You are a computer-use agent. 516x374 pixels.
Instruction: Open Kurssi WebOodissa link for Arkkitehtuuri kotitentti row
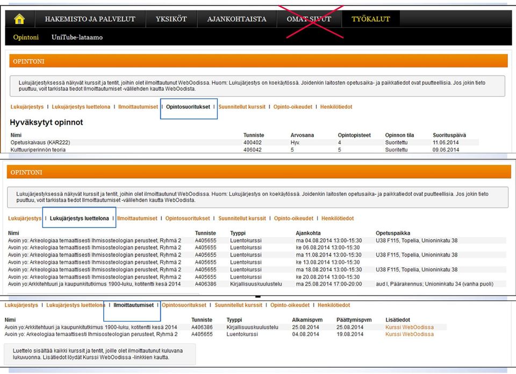click(410, 327)
